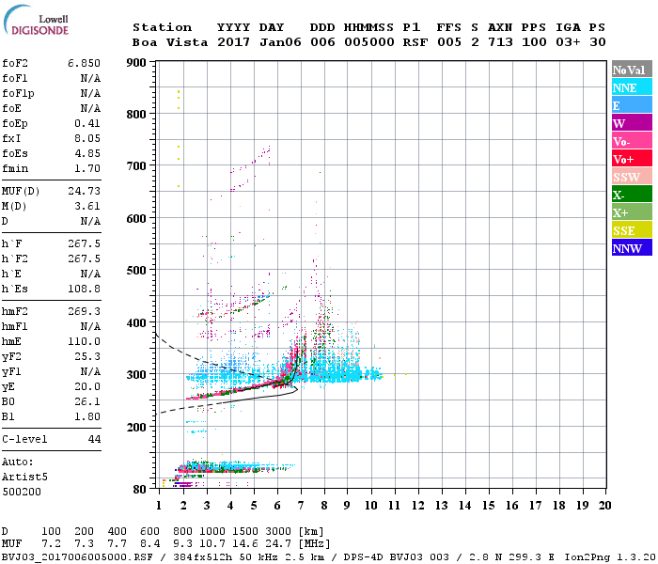The height and width of the screenshot is (564, 658).
Task: Click the foF2 value 6.850
Action: tap(85, 63)
